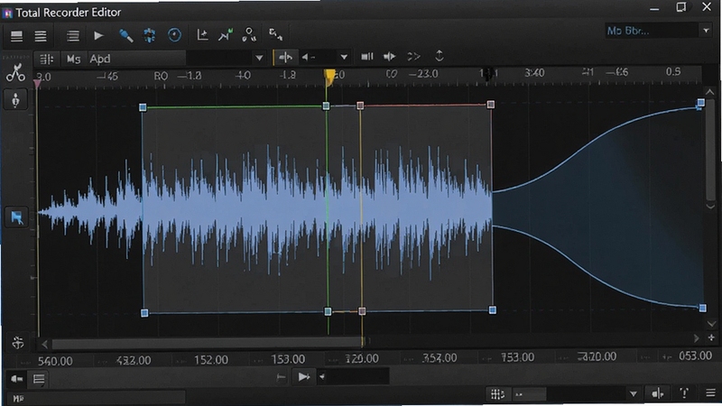Click the 152.00 value in bottom row
The image size is (722, 406).
211,360
